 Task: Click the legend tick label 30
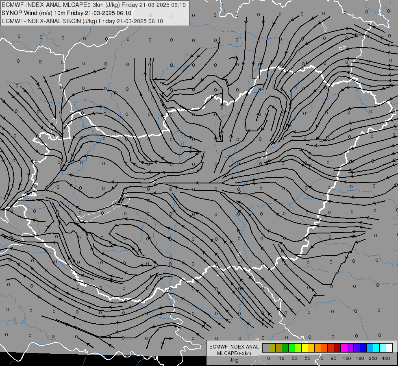[x=295, y=358]
